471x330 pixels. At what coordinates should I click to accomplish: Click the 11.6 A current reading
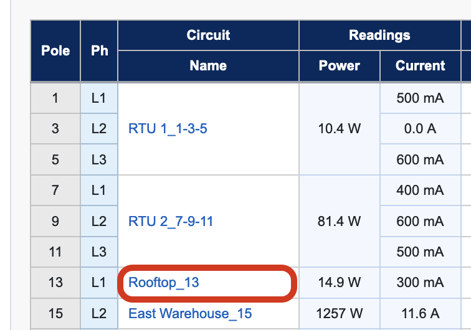[420, 313]
